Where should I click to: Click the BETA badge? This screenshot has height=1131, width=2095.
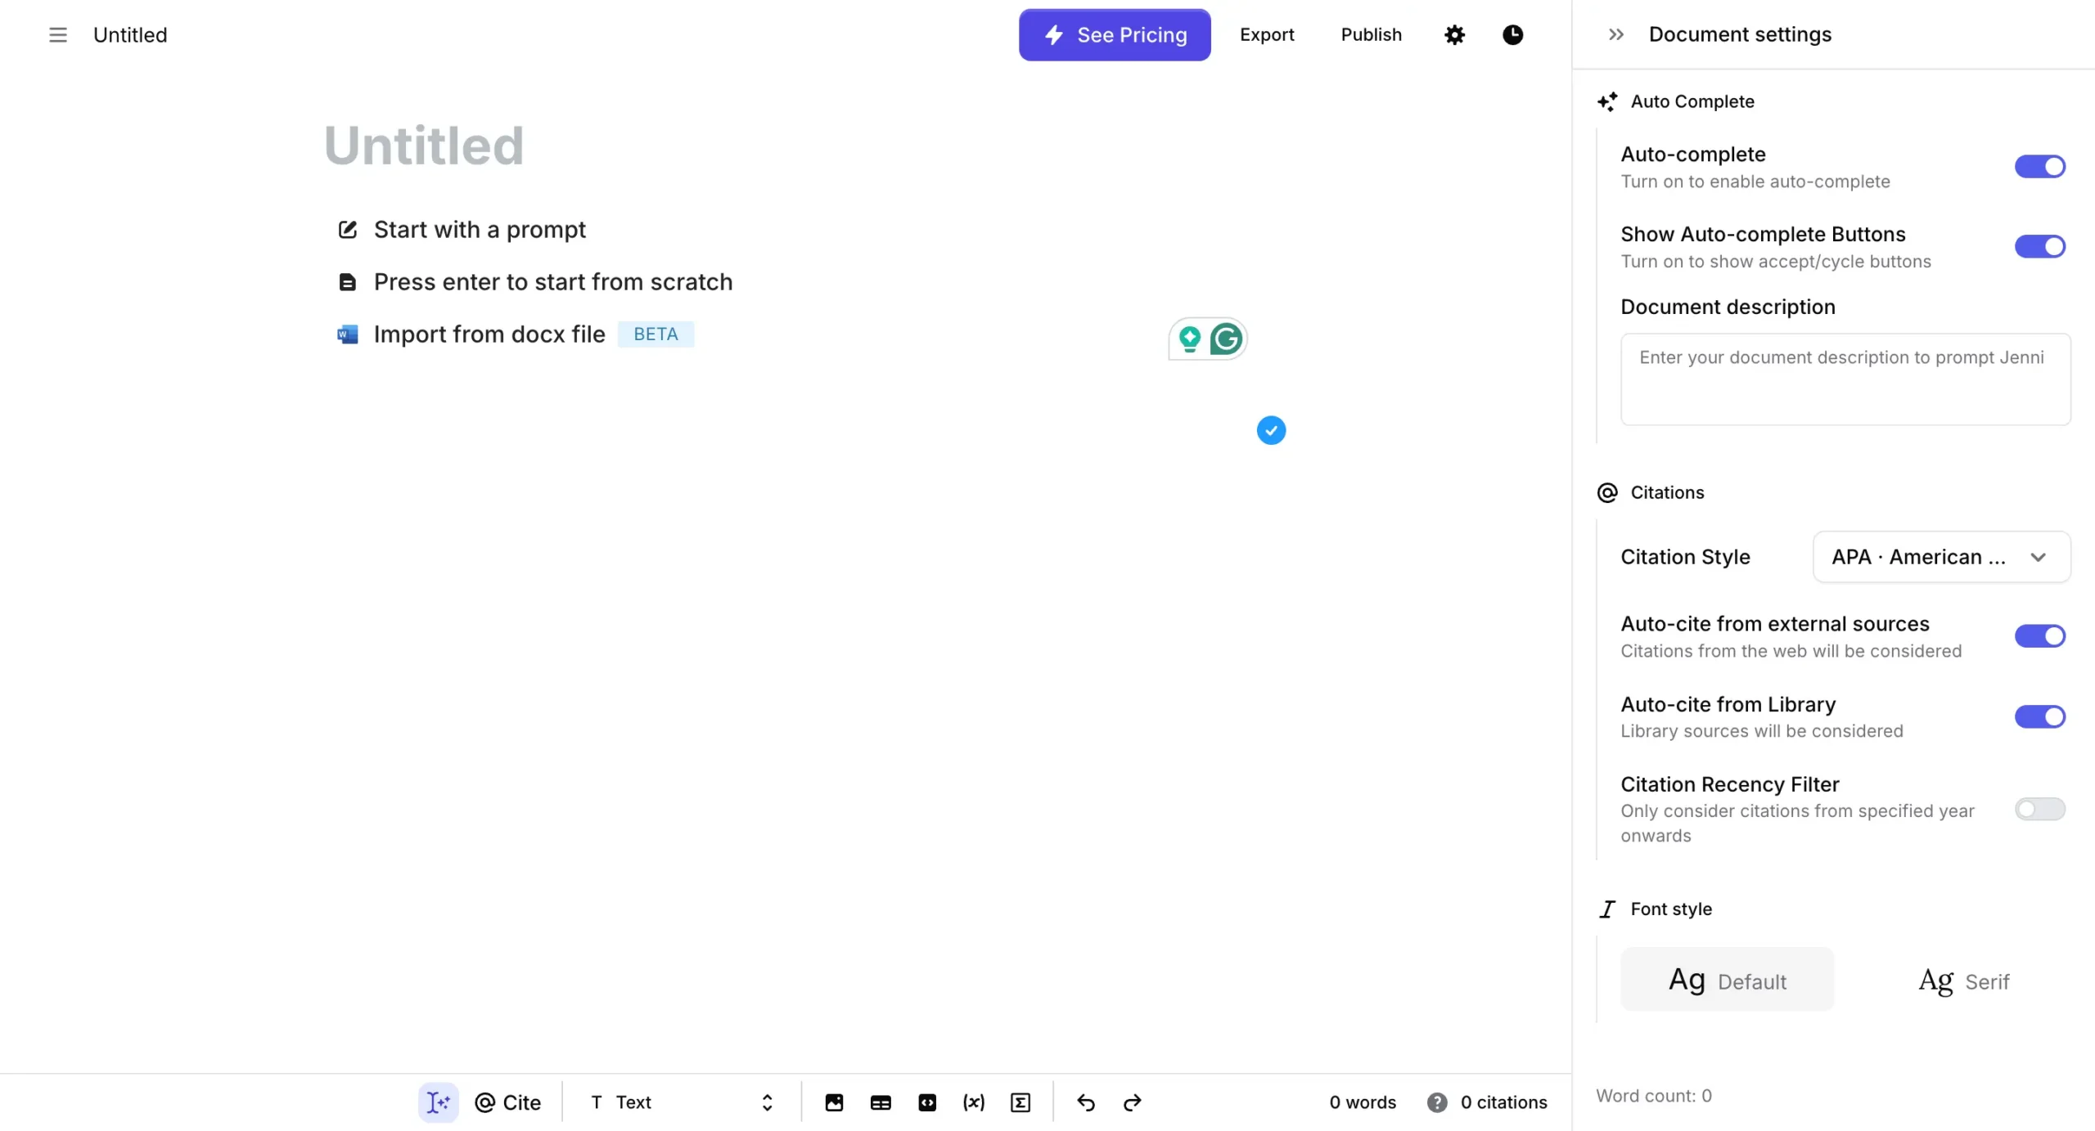click(656, 334)
